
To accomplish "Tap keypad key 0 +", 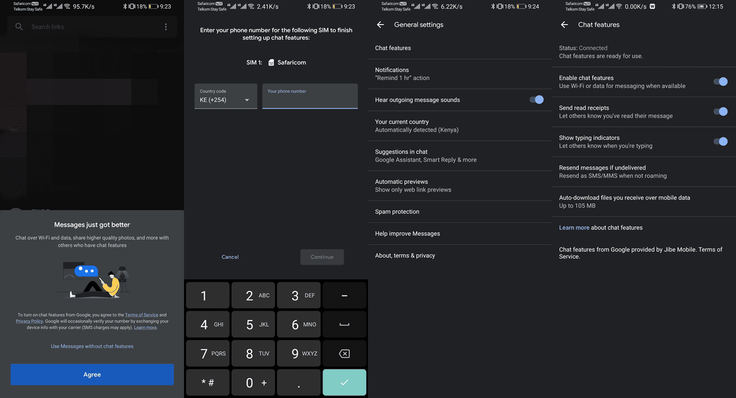I will click(253, 383).
